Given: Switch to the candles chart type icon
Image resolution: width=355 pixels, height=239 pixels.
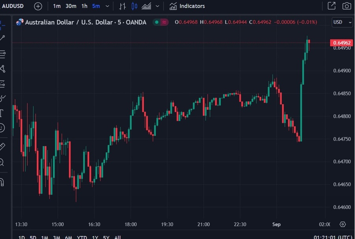Looking at the screenshot, I should [x=134, y=6].
